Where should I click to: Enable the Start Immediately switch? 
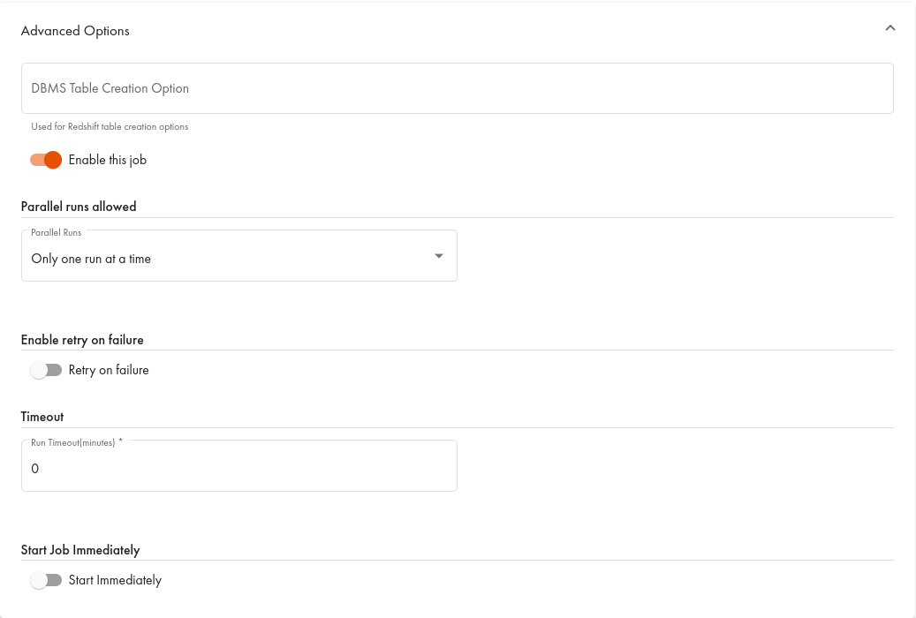pos(46,580)
